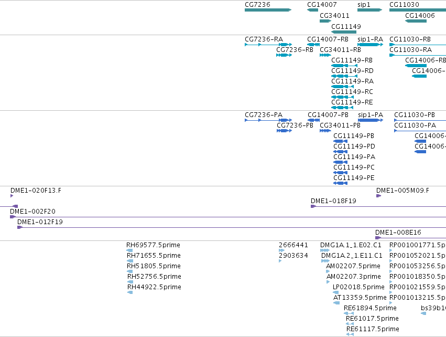Select protein CG34011-PB
Image resolution: width=446 pixels, height=337 pixels.
325,131
